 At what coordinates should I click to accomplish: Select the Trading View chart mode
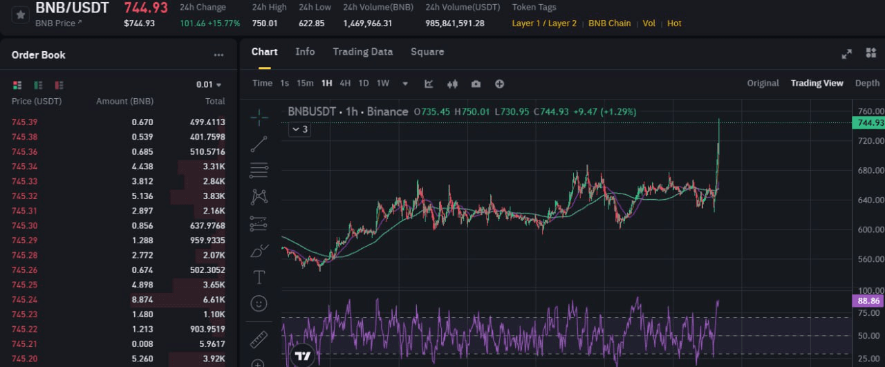(817, 83)
